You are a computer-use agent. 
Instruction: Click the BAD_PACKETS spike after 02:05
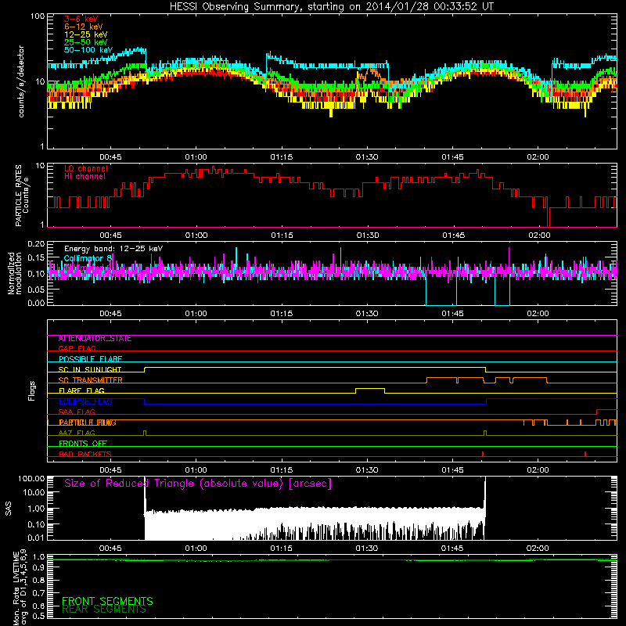click(x=585, y=454)
